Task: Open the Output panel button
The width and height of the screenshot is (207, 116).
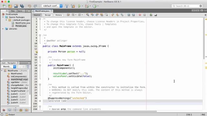Action: pyautogui.click(x=10, y=115)
